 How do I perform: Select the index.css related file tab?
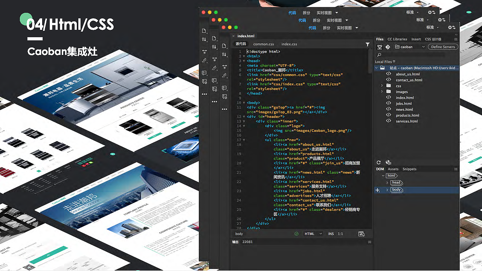click(x=289, y=44)
